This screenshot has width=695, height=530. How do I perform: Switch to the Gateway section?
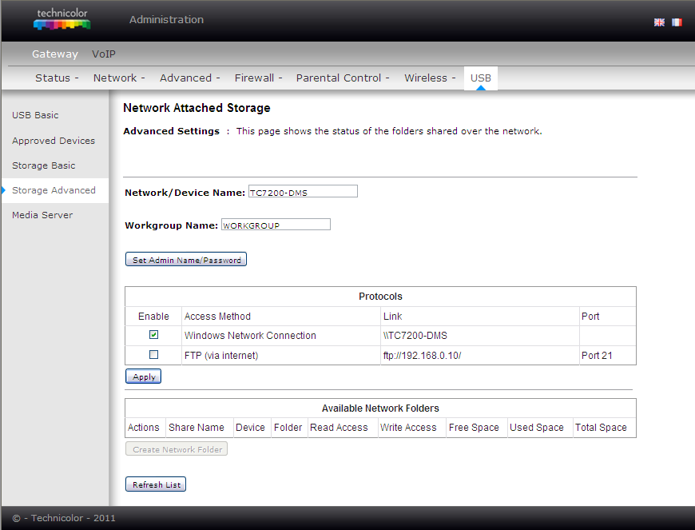pyautogui.click(x=55, y=54)
